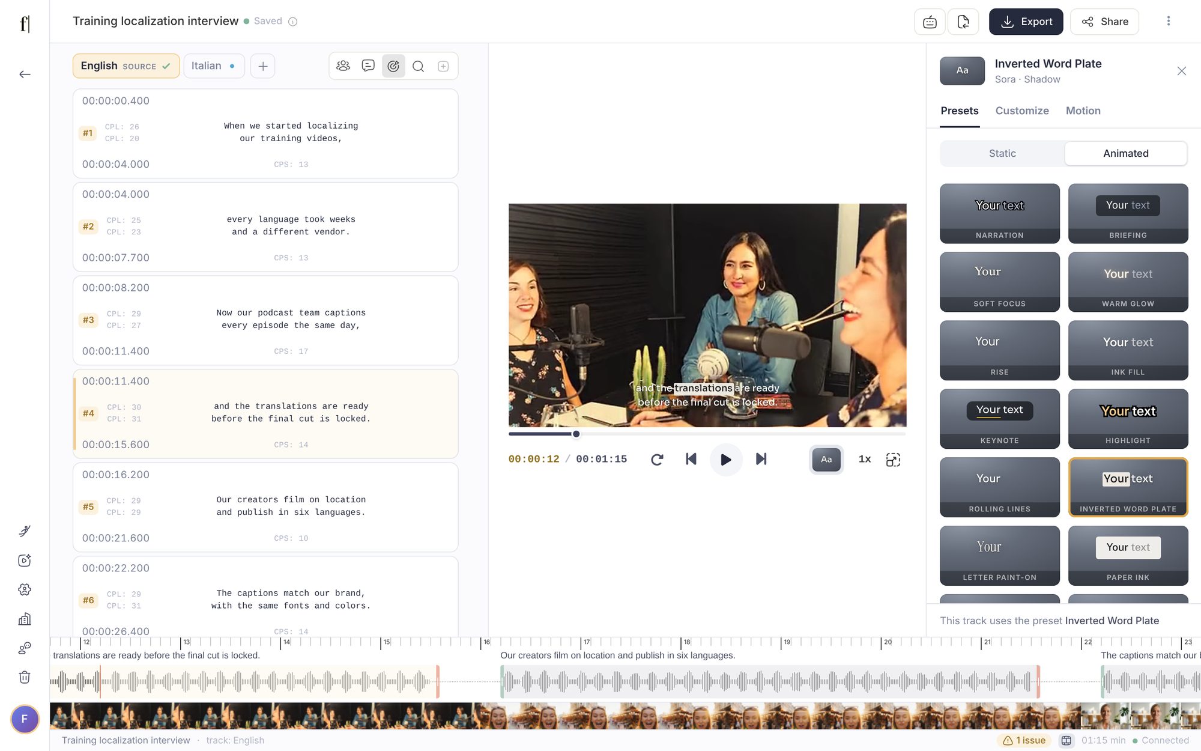
Task: Click the Export button
Action: click(1026, 22)
